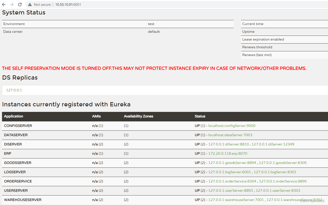
Task: Open the localhost:configServer:9000 instance link
Action: [x=232, y=126]
